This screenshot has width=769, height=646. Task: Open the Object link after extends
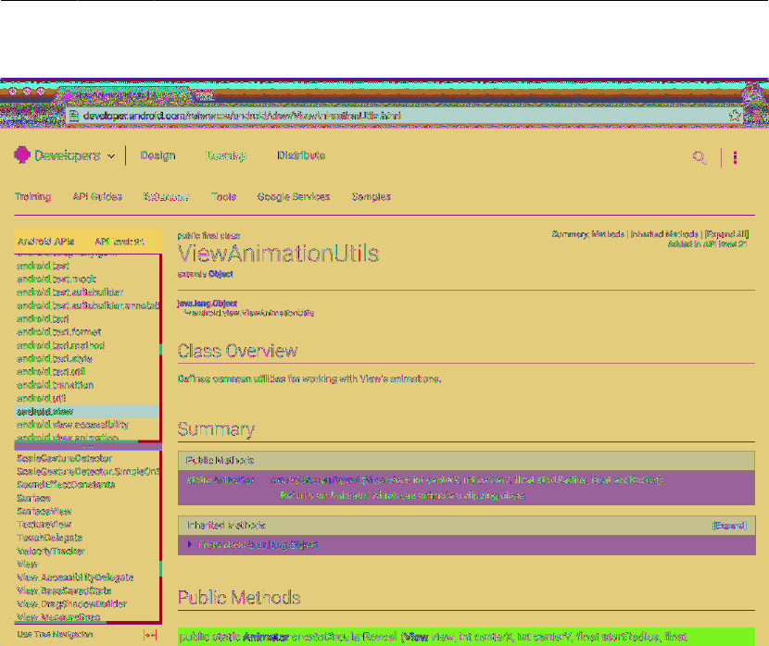(x=221, y=274)
